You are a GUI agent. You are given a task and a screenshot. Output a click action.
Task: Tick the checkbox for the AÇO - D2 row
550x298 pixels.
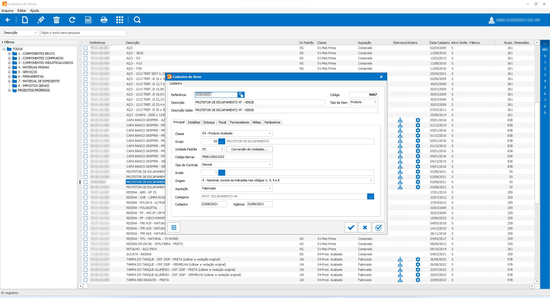[85, 58]
